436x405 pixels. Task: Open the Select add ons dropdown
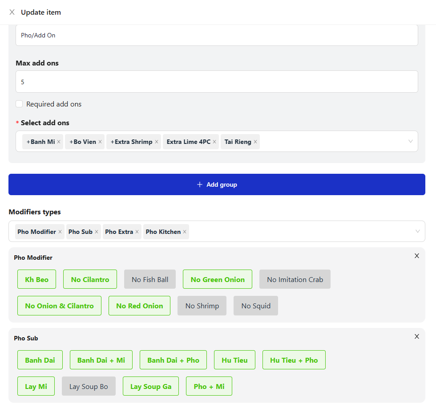tap(410, 141)
